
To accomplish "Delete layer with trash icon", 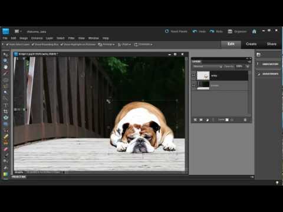I will [x=245, y=120].
